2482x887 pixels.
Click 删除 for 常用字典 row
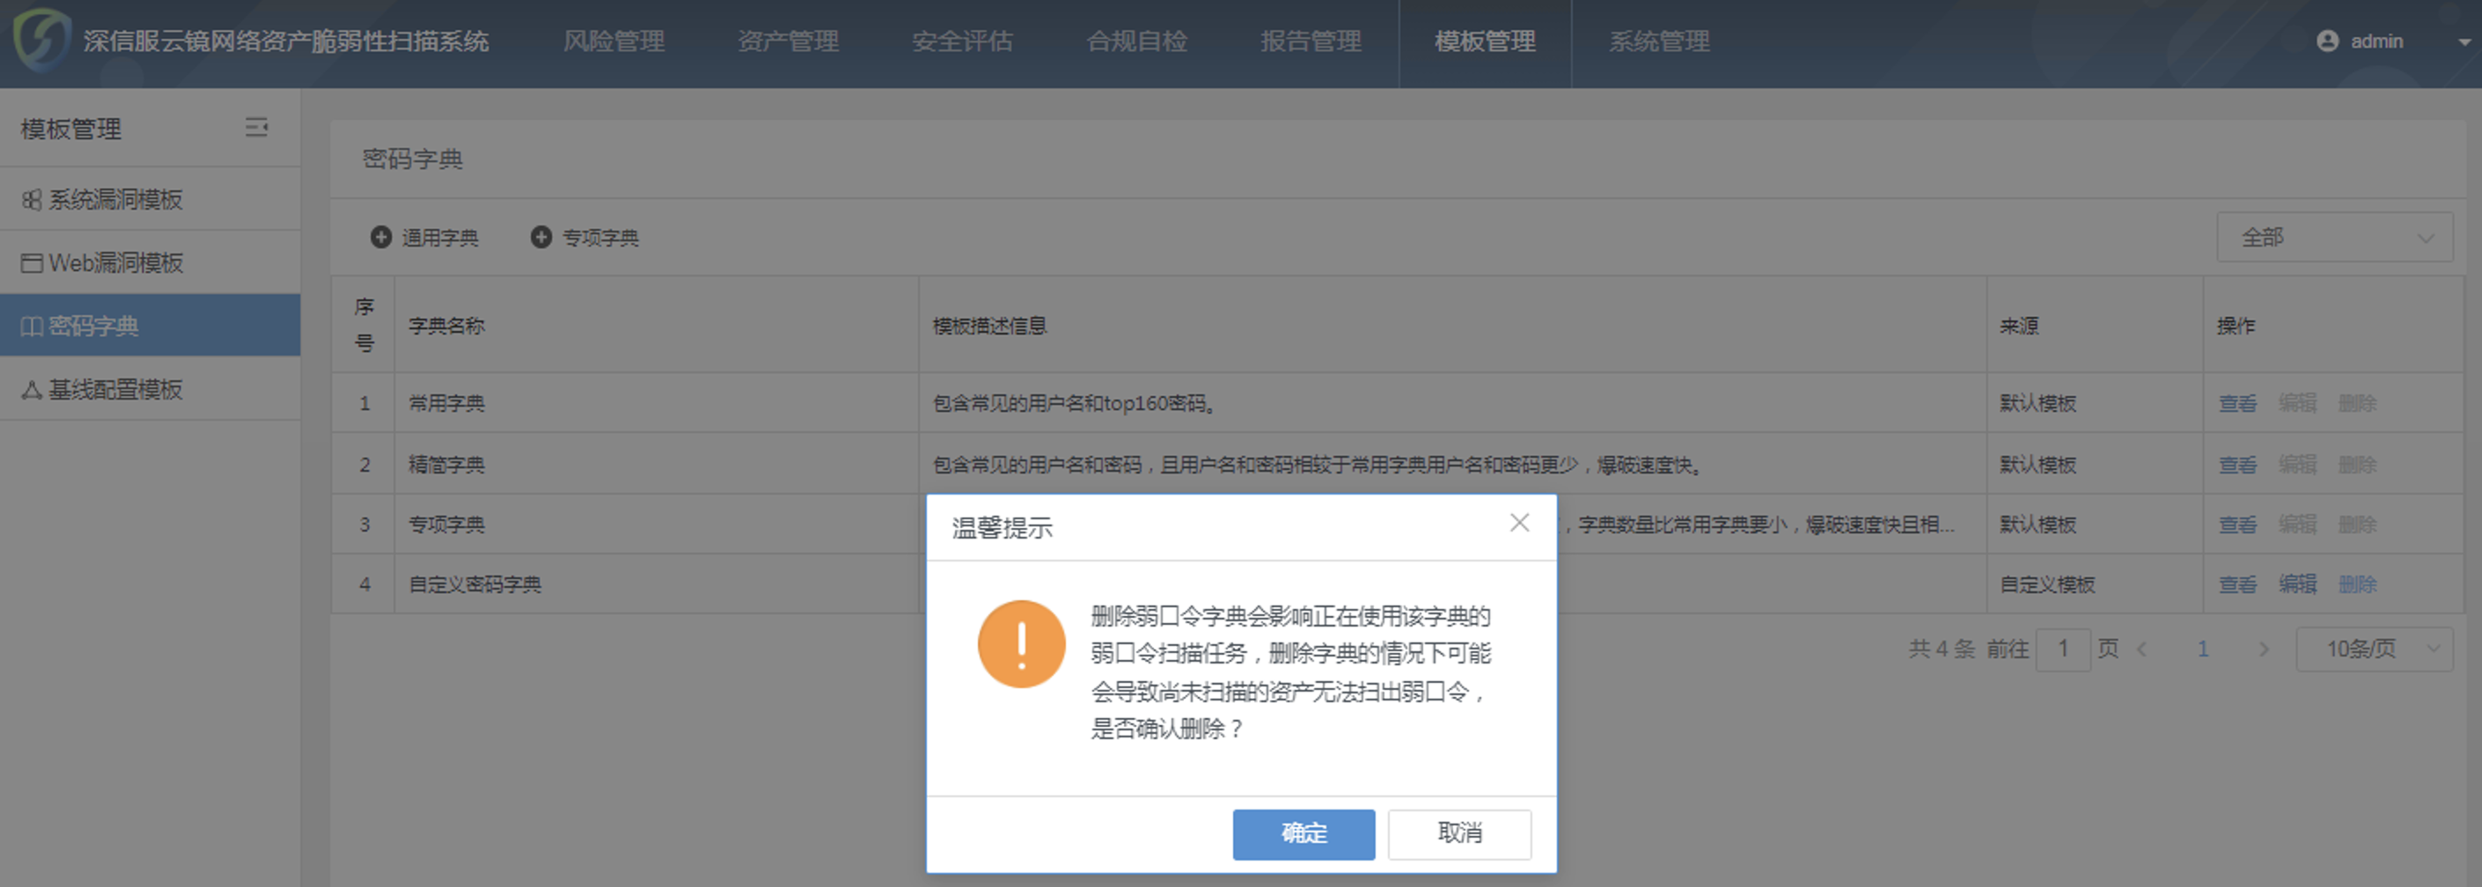tap(2358, 404)
